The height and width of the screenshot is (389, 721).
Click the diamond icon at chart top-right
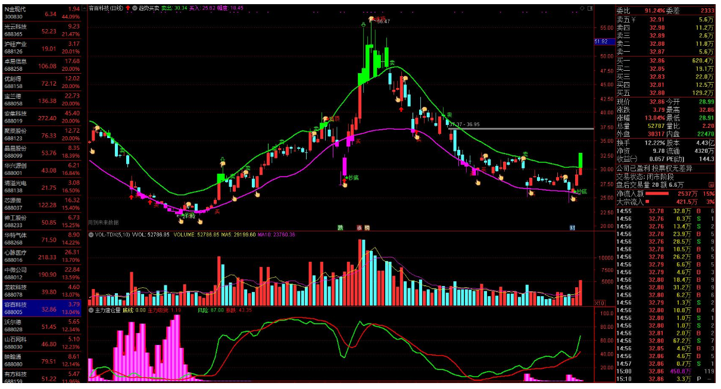(x=582, y=9)
